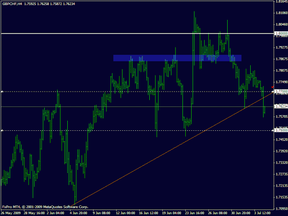Click the 1.75705 price scale value
Screen dimensions: 288x216
coord(282,117)
